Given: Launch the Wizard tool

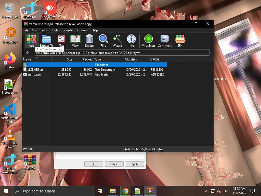Looking at the screenshot, I should pos(117,41).
